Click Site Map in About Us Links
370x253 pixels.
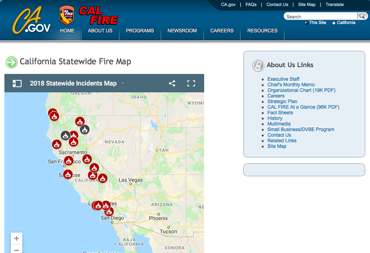277,146
